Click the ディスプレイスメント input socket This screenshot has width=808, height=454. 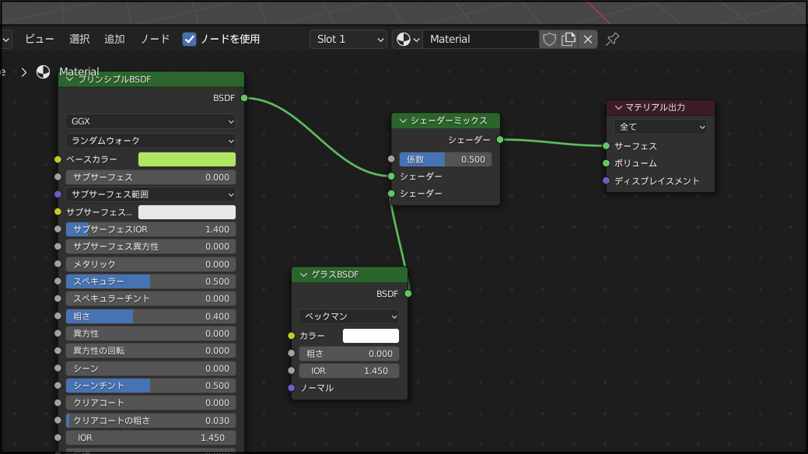(606, 181)
